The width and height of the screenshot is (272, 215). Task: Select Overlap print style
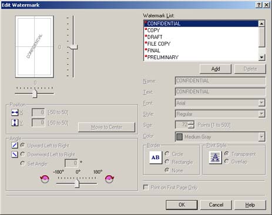click(227, 162)
